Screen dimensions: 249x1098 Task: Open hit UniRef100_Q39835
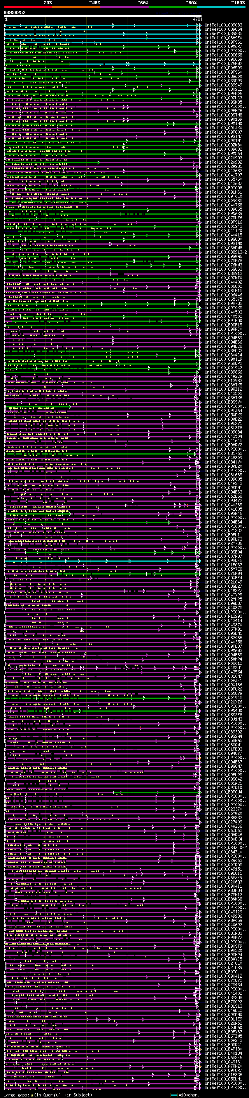point(223,33)
